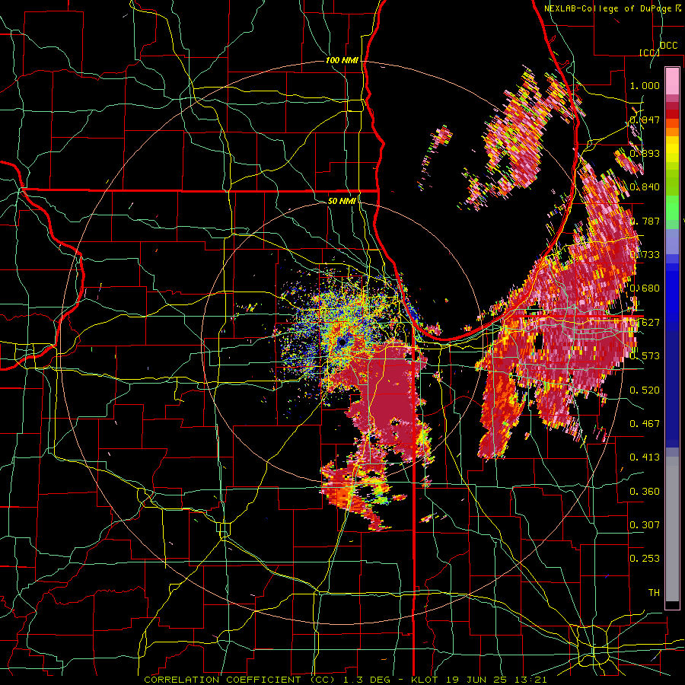This screenshot has height=685, width=685.
Task: Click the [CC] legend header label
Action: tap(650, 53)
